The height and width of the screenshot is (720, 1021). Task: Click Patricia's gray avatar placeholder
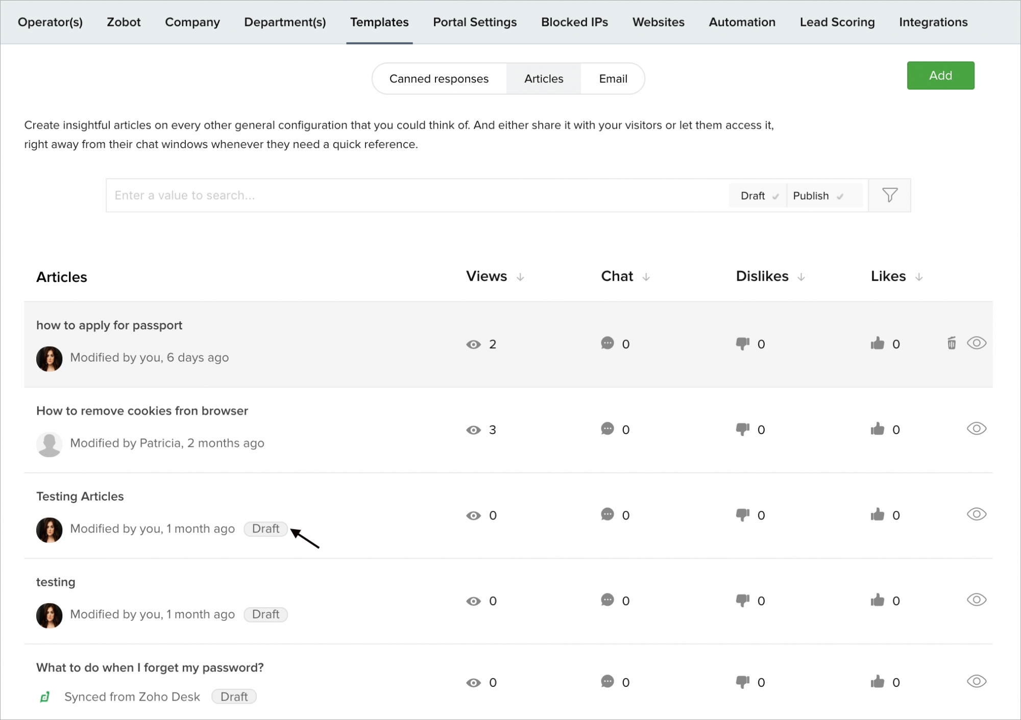click(49, 444)
